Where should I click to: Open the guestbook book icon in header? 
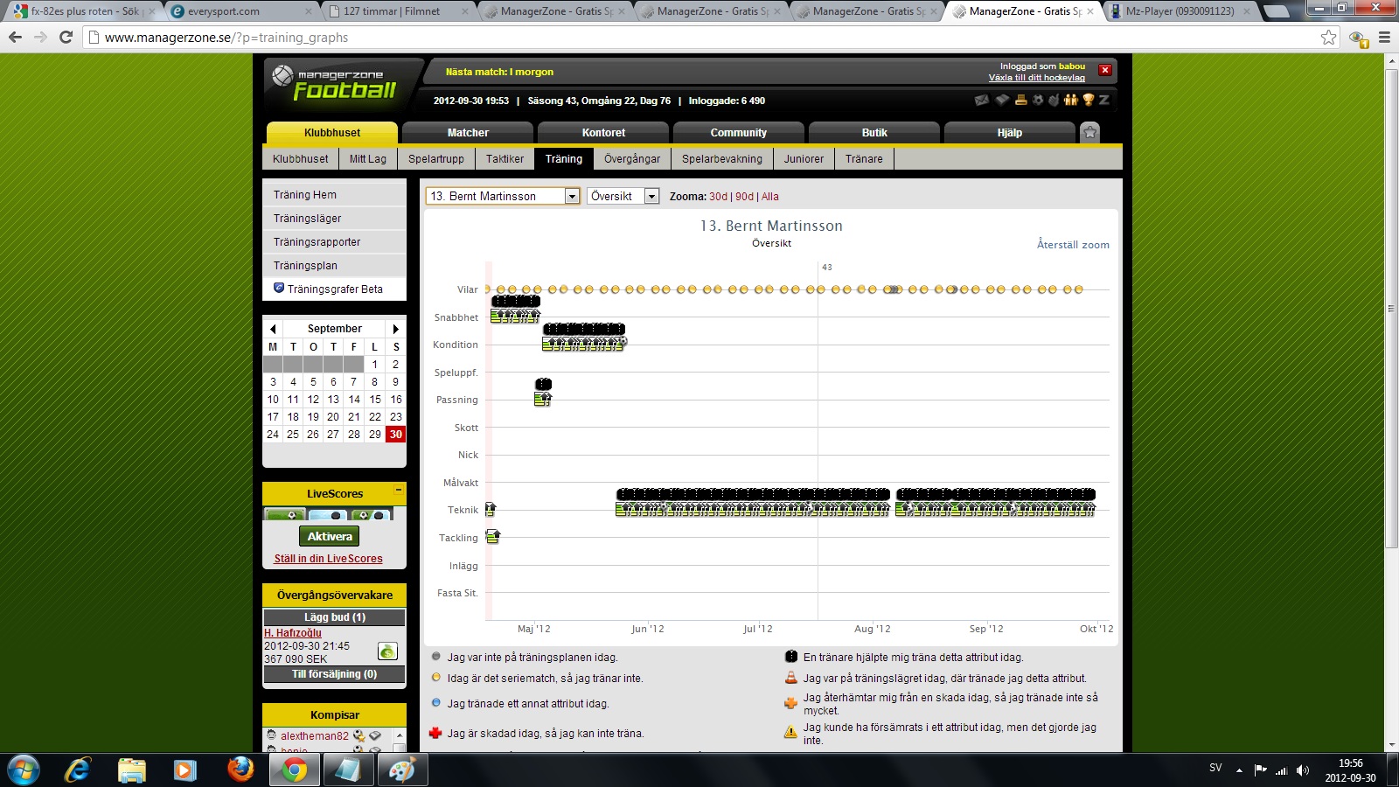coord(1002,100)
